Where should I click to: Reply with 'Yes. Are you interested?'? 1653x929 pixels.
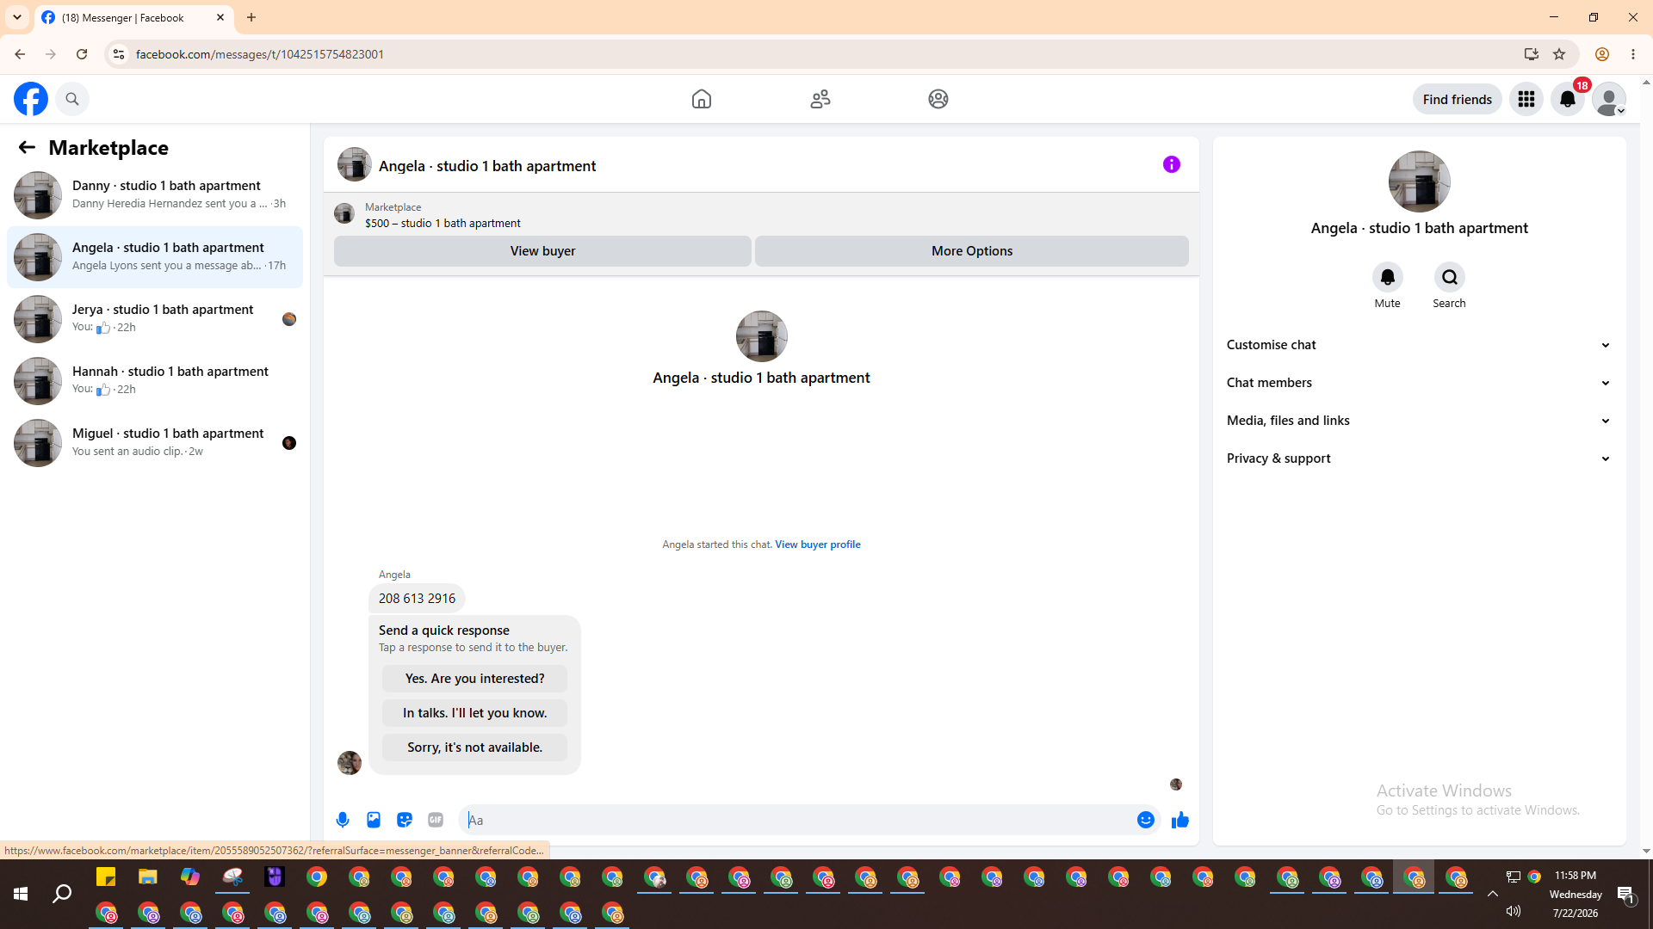(475, 679)
